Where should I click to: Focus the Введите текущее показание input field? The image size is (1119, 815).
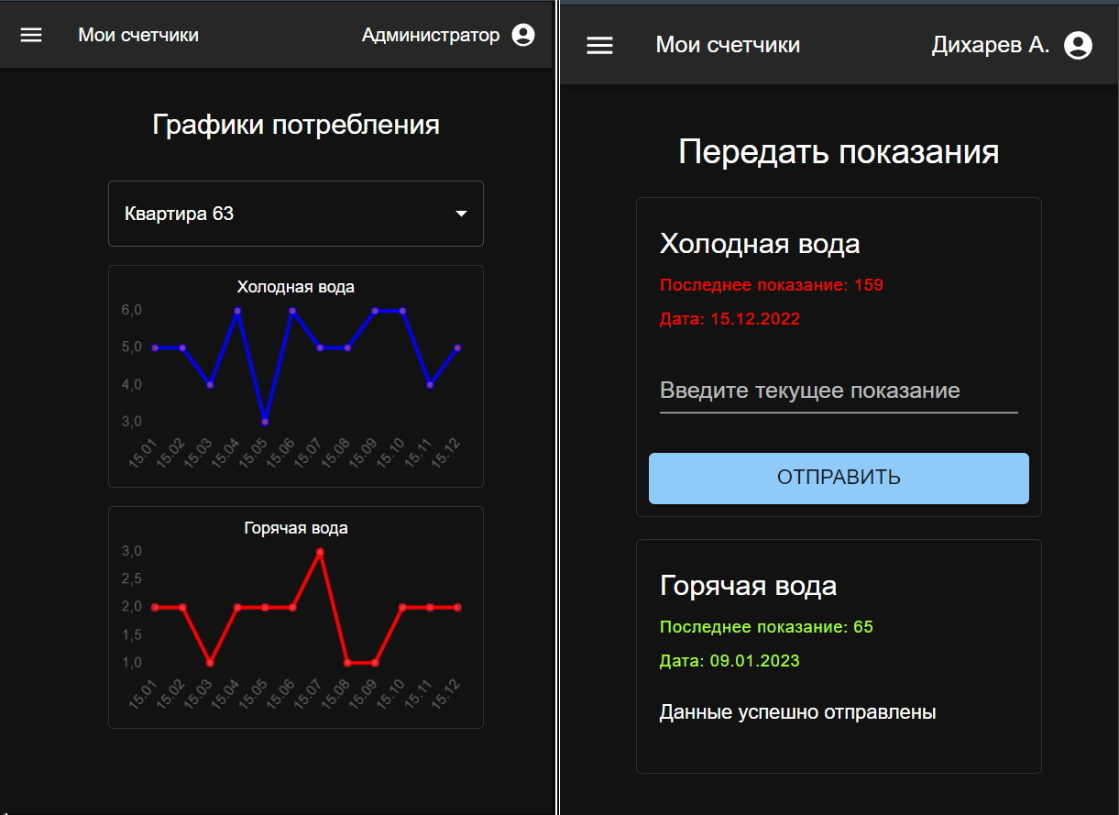coord(838,391)
